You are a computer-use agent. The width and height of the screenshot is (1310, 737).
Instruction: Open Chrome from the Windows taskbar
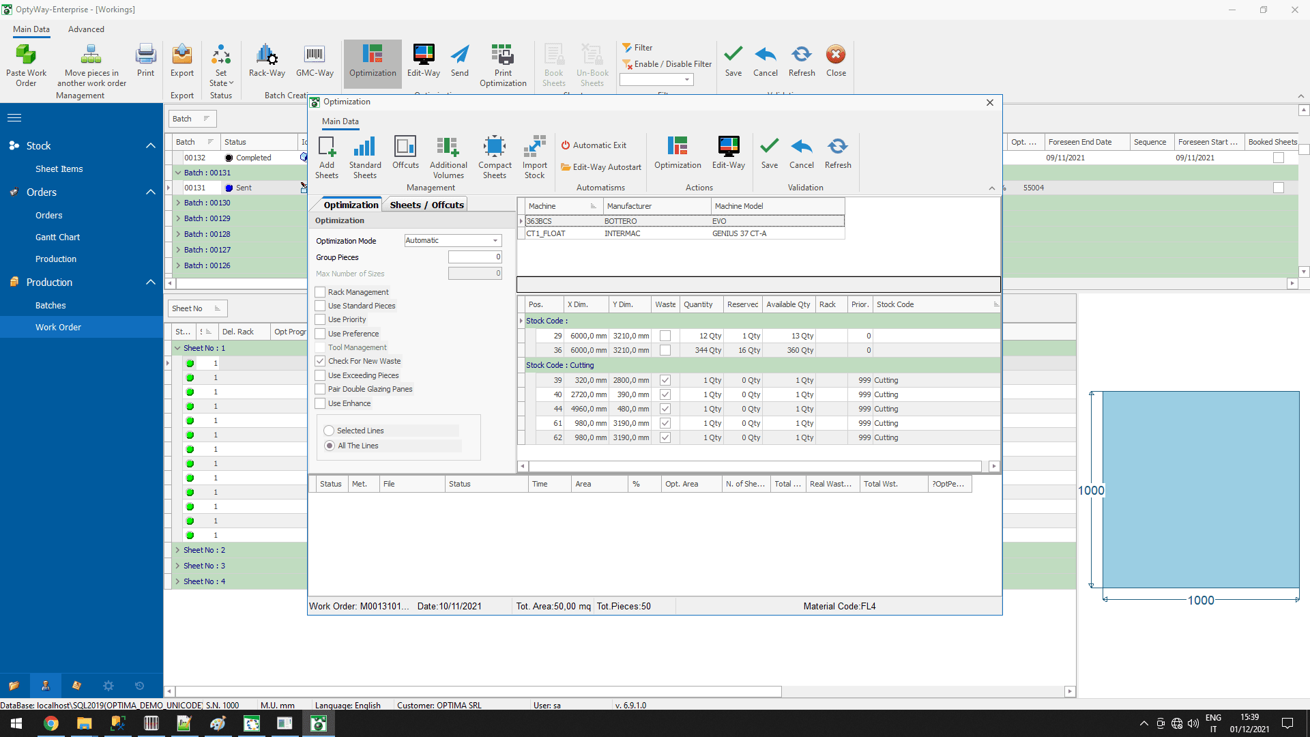point(51,723)
